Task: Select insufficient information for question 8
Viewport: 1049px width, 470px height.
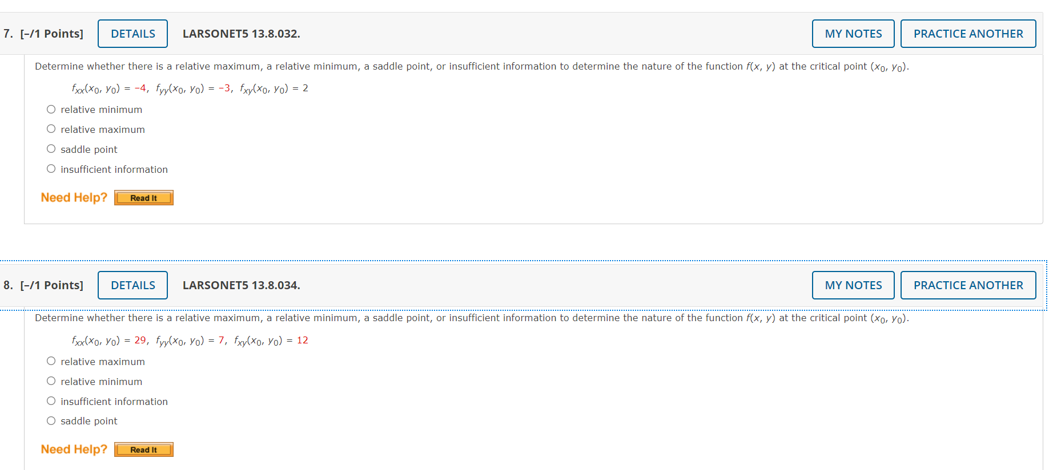Action: 51,401
